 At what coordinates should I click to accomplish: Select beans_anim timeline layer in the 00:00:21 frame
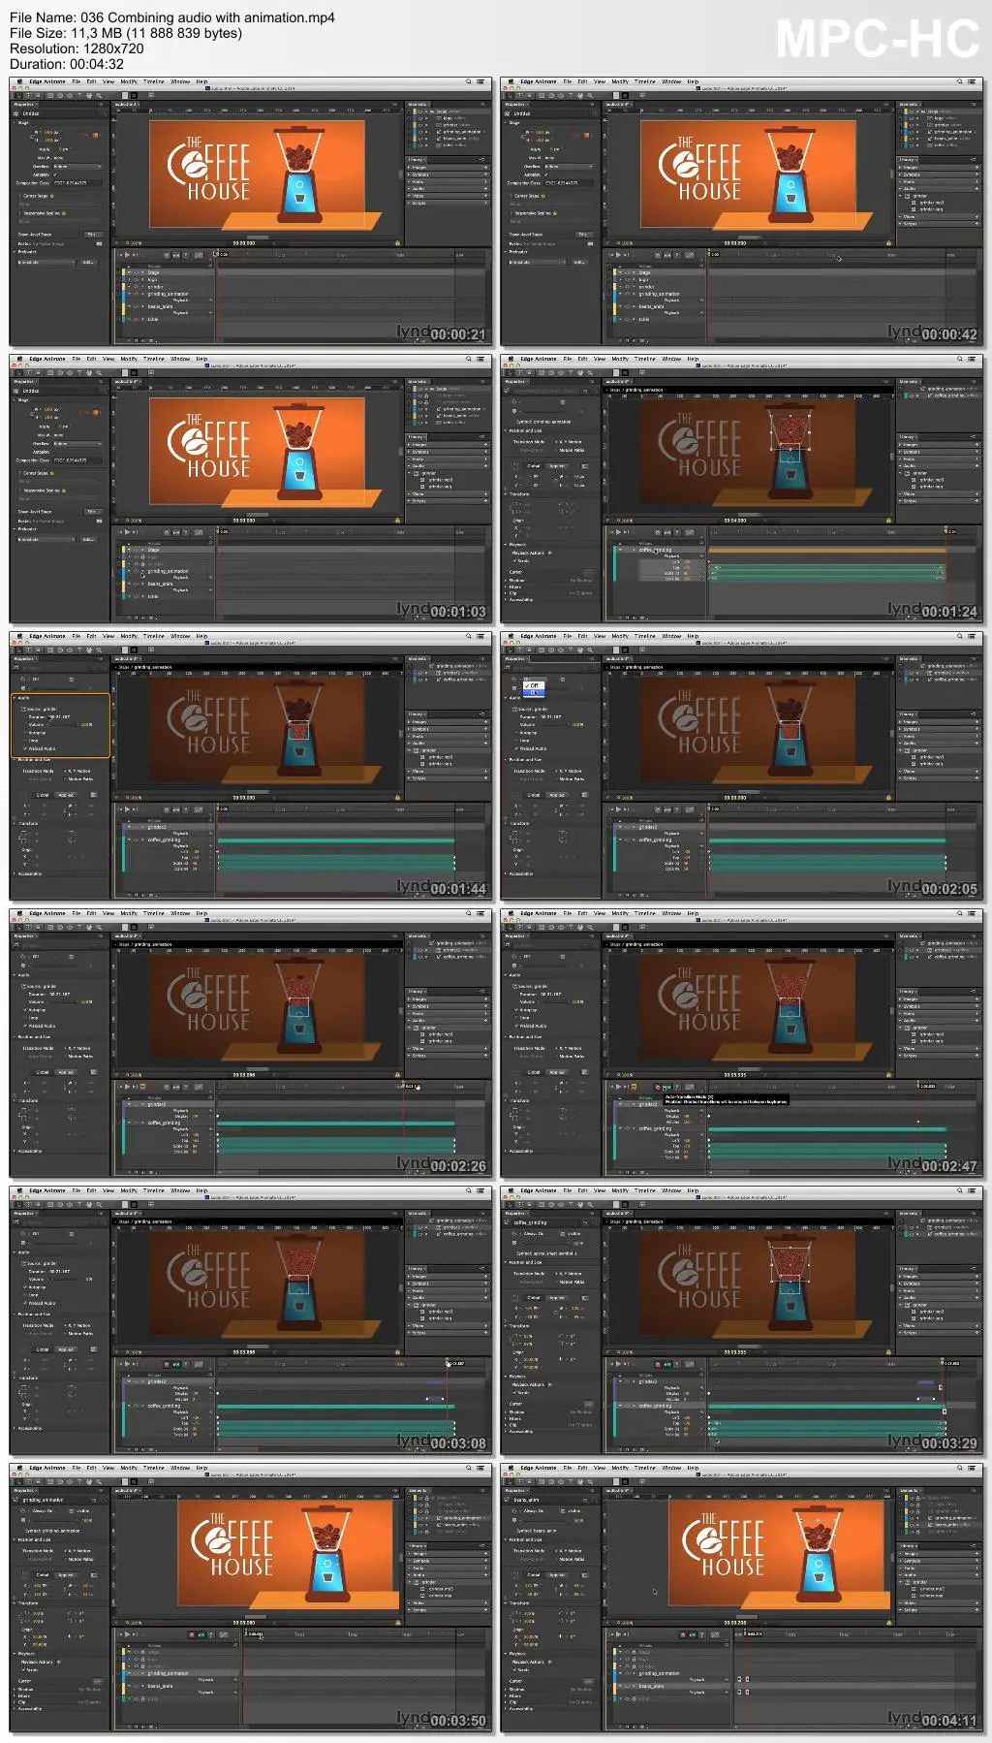162,306
